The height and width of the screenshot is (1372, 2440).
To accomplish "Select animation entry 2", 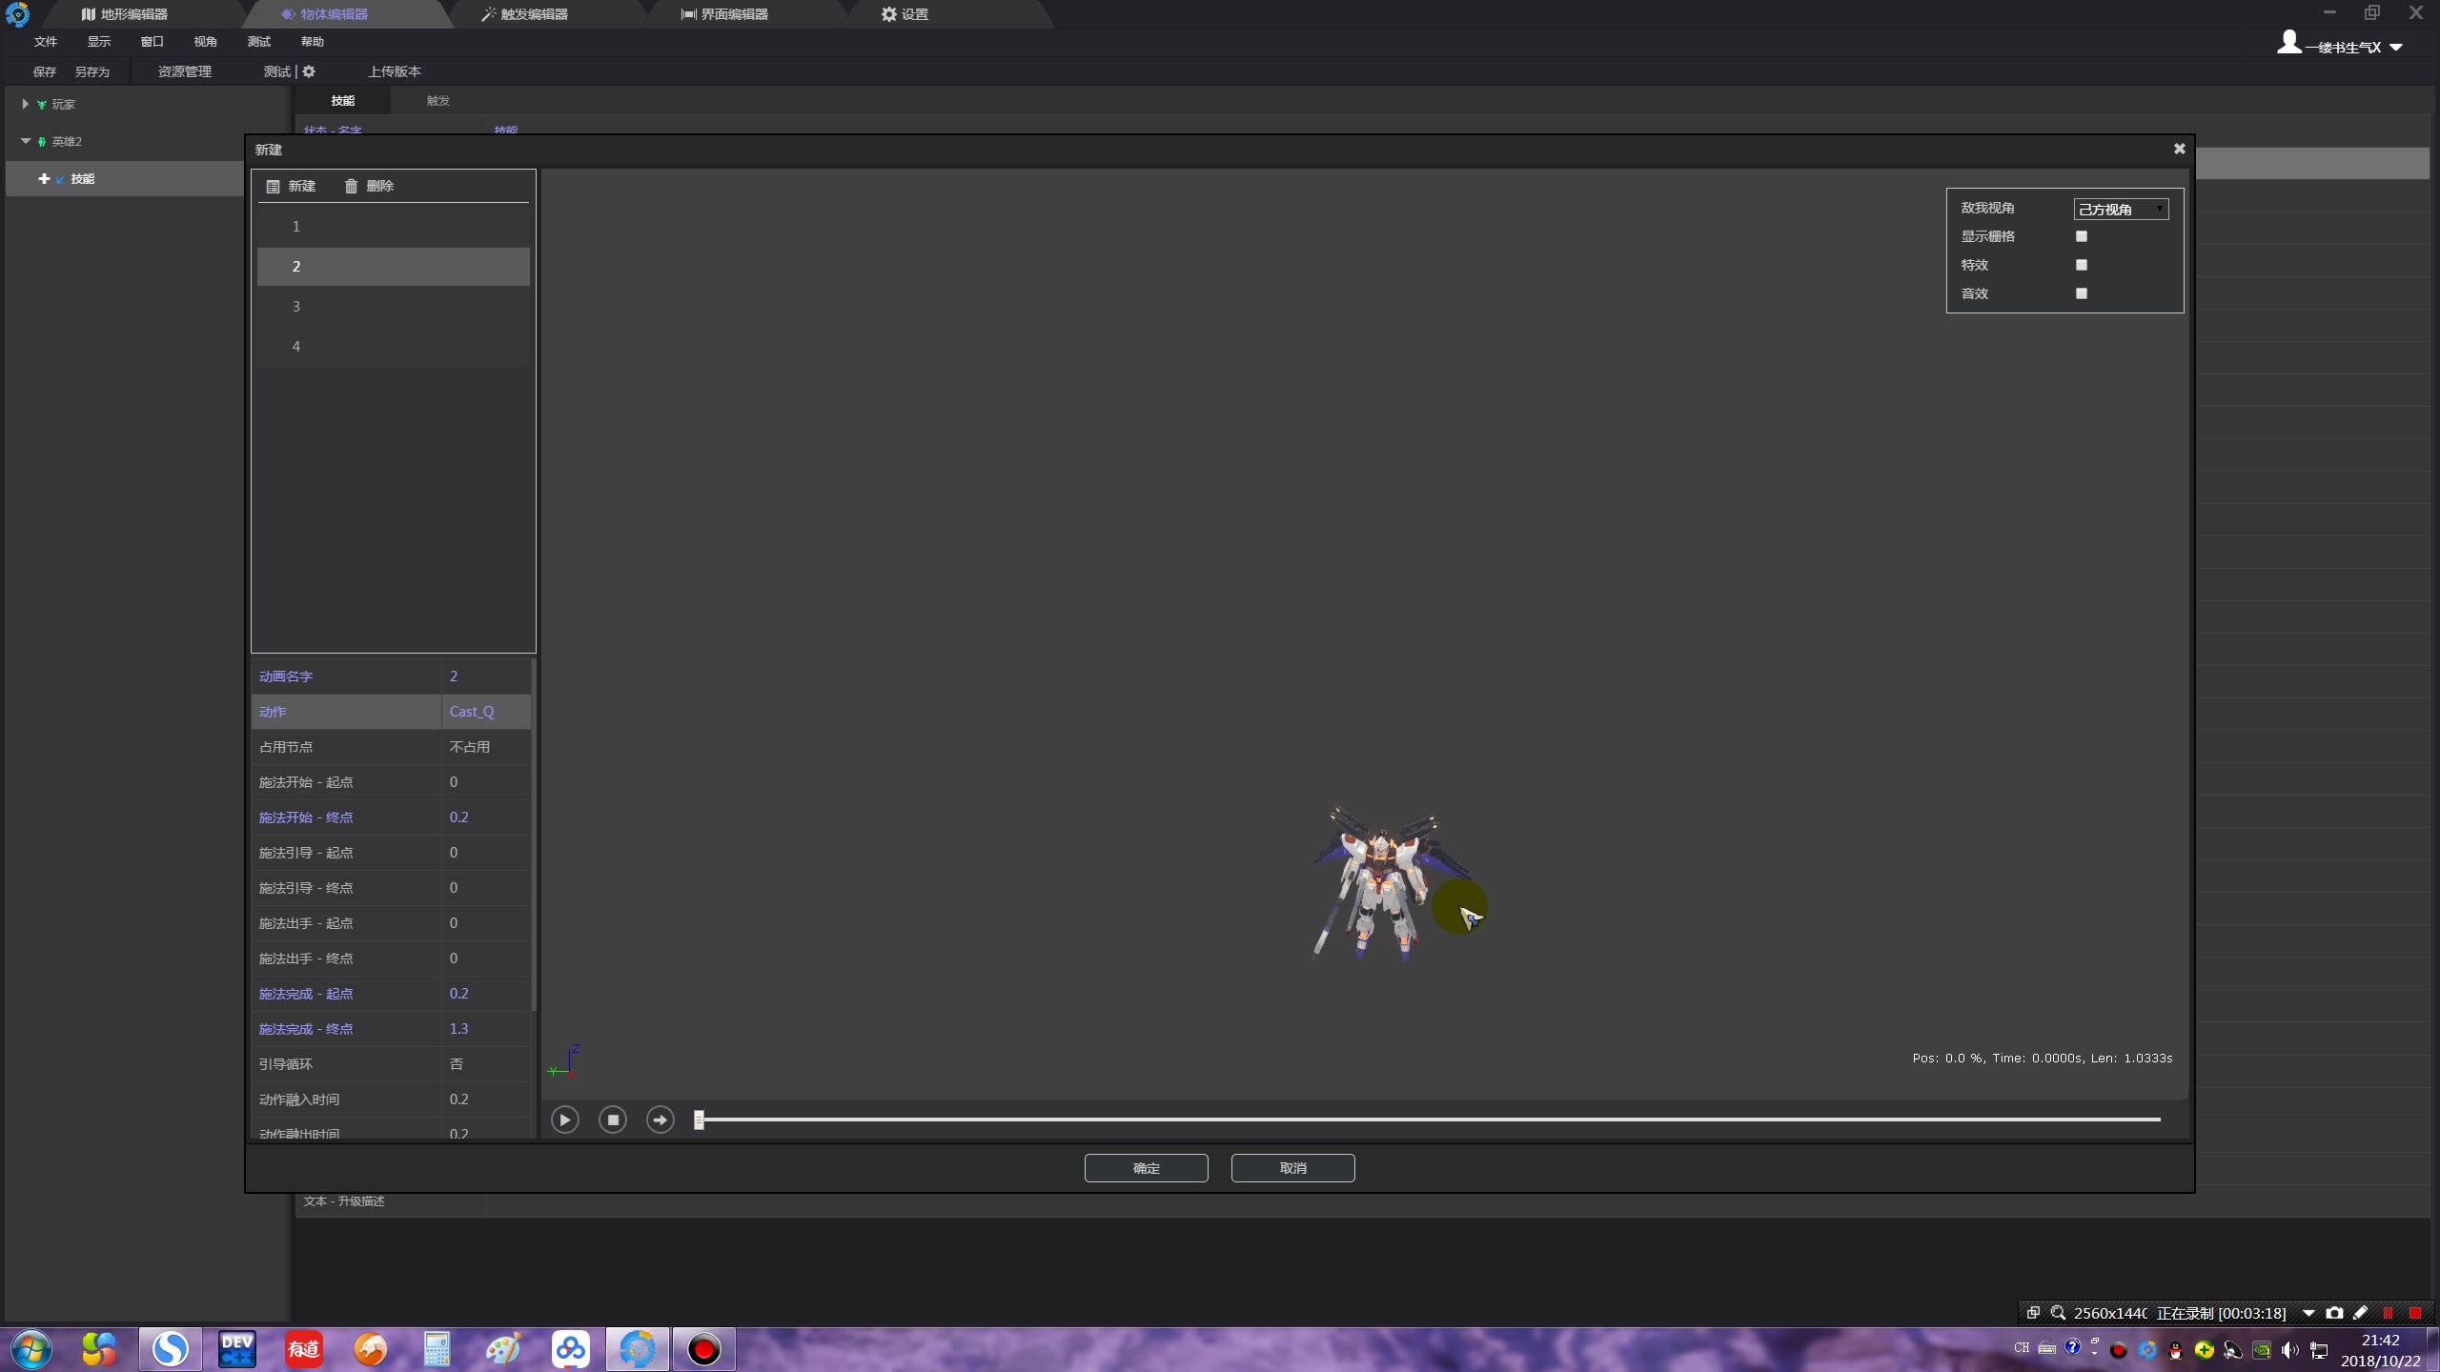I will pos(393,267).
